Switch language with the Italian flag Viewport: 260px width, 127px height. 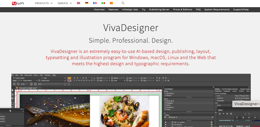pyautogui.click(x=103, y=3)
